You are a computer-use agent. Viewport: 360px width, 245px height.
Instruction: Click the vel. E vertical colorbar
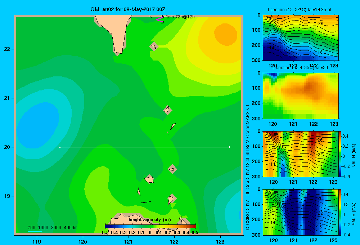coord(340,212)
